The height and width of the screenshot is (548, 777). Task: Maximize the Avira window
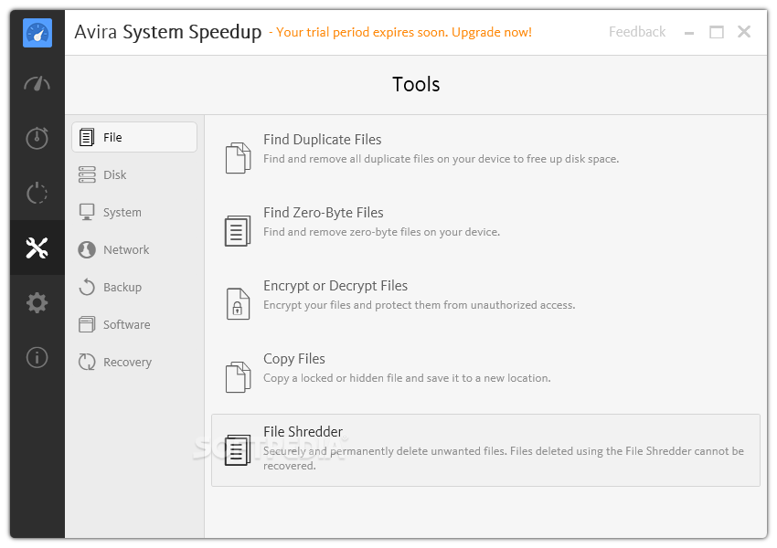(717, 32)
